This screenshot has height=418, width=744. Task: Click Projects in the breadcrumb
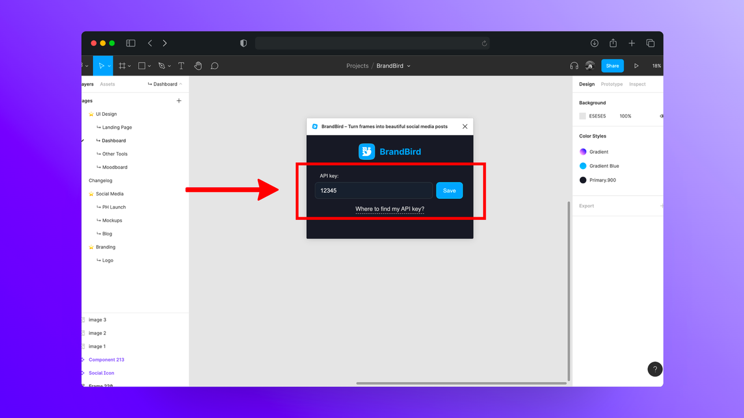coord(357,66)
